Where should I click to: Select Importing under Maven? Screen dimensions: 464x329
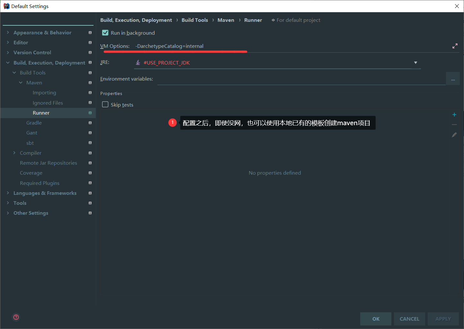[x=44, y=93]
